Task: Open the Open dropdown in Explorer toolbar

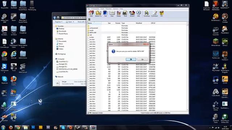Action: point(70,22)
